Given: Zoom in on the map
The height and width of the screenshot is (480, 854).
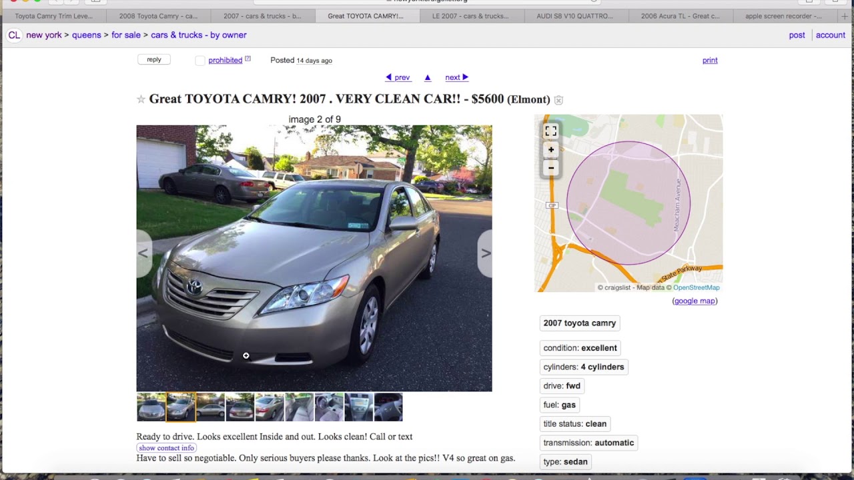Looking at the screenshot, I should [551, 150].
